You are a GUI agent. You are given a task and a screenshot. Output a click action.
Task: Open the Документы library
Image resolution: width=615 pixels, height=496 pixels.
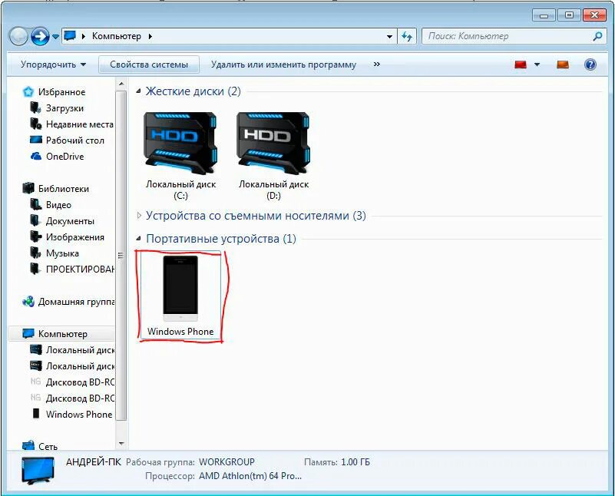70,221
